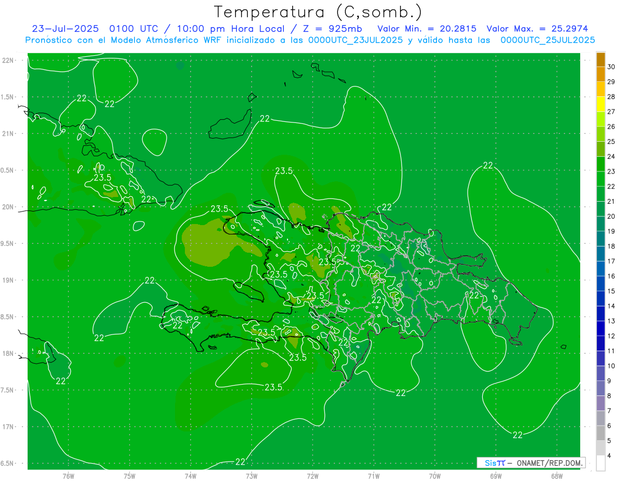
Task: Click the 74W longitude axis label
Action: 191,476
